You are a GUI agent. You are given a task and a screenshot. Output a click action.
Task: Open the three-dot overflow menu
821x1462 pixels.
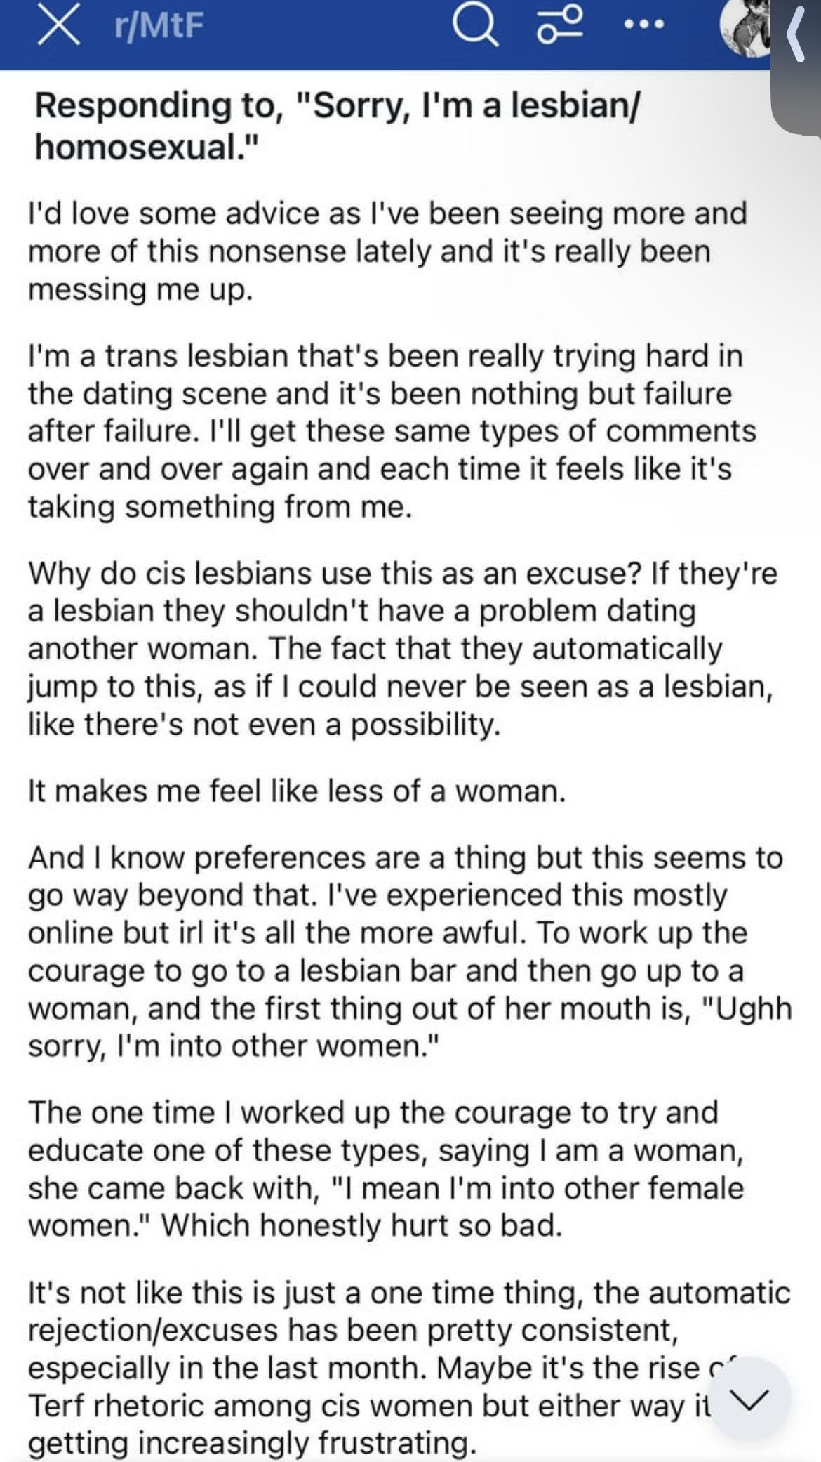[x=643, y=26]
